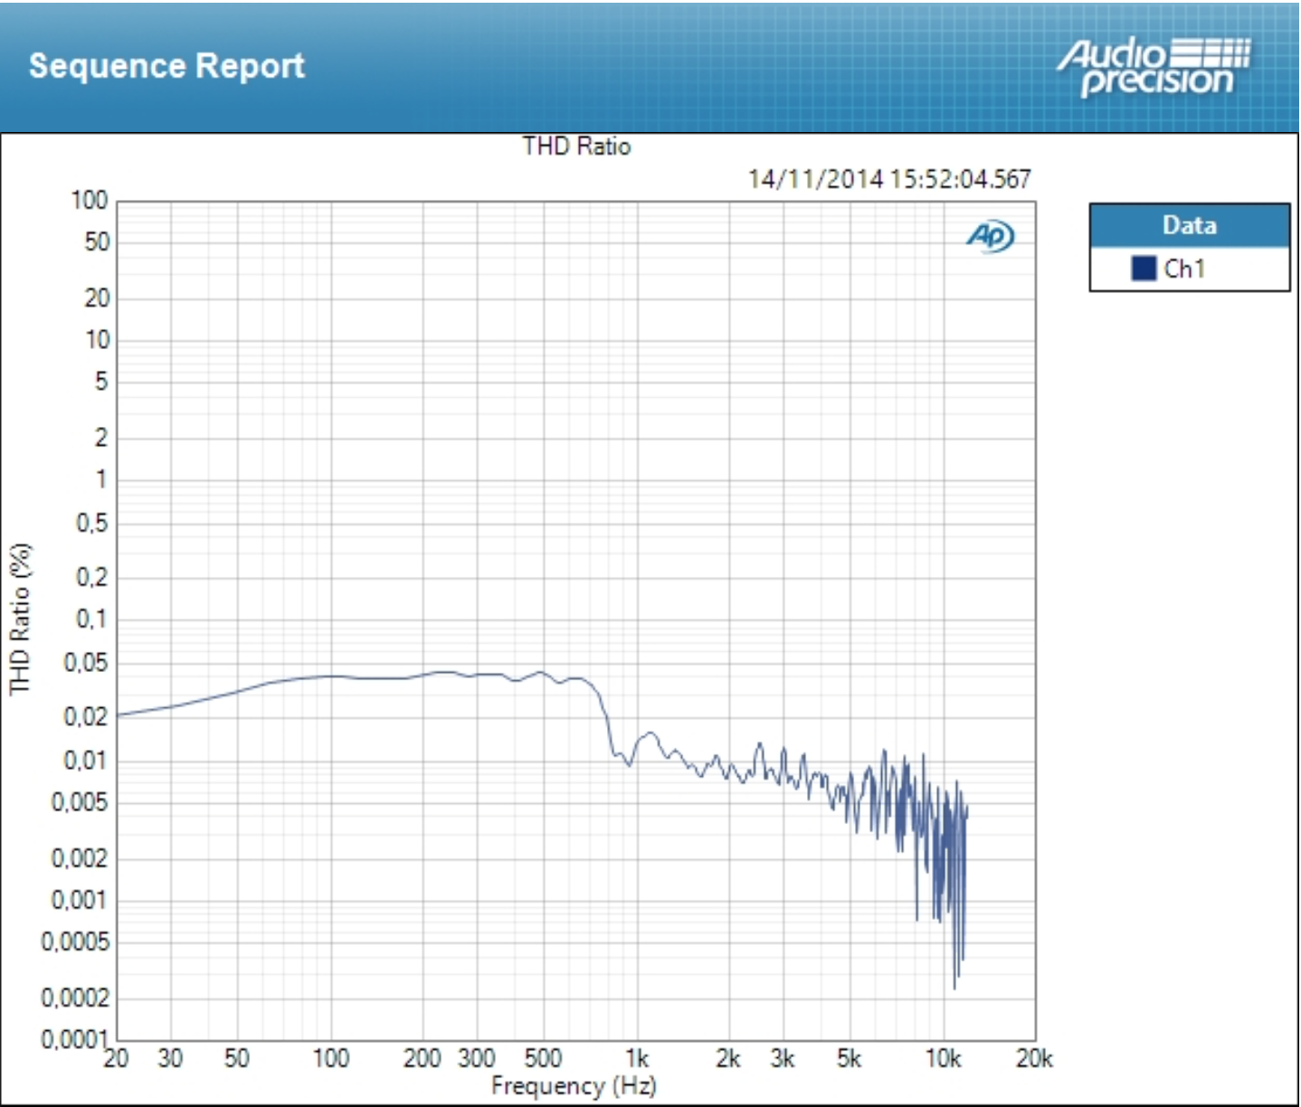Click the 20k tick label
This screenshot has height=1107, width=1301.
[1035, 1058]
